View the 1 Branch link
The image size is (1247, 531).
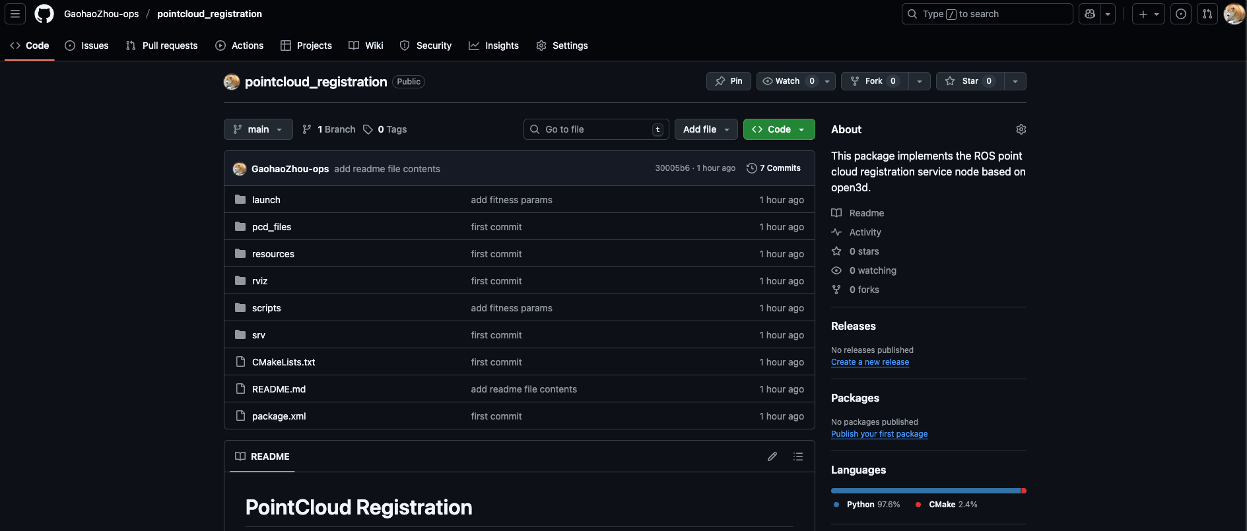329,129
